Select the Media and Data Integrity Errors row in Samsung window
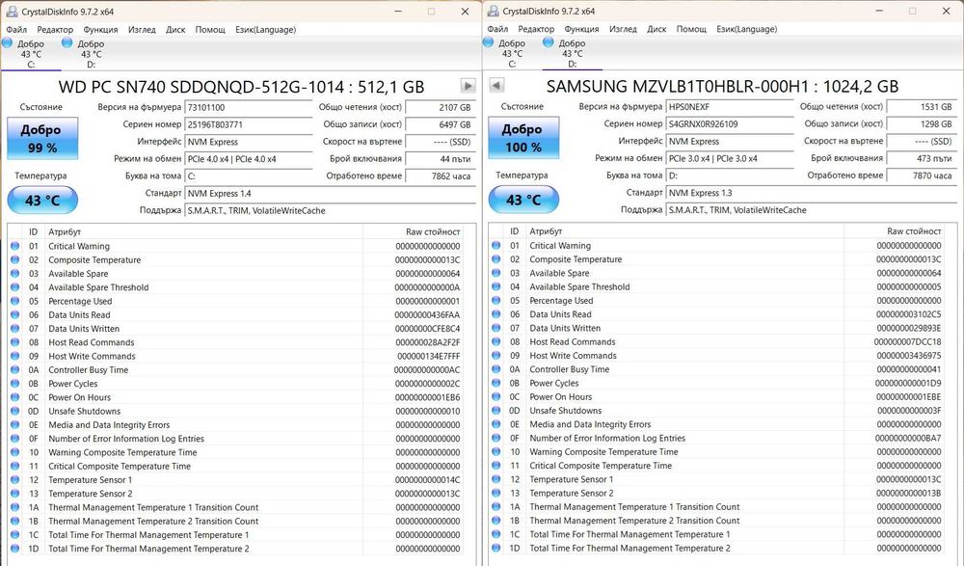This screenshot has height=566, width=964. 717,424
